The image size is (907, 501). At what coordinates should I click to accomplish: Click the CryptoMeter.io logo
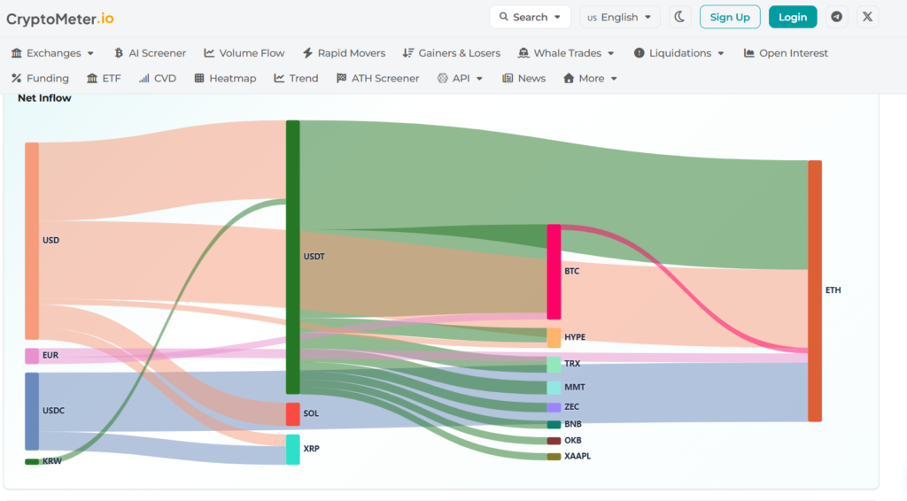[60, 19]
